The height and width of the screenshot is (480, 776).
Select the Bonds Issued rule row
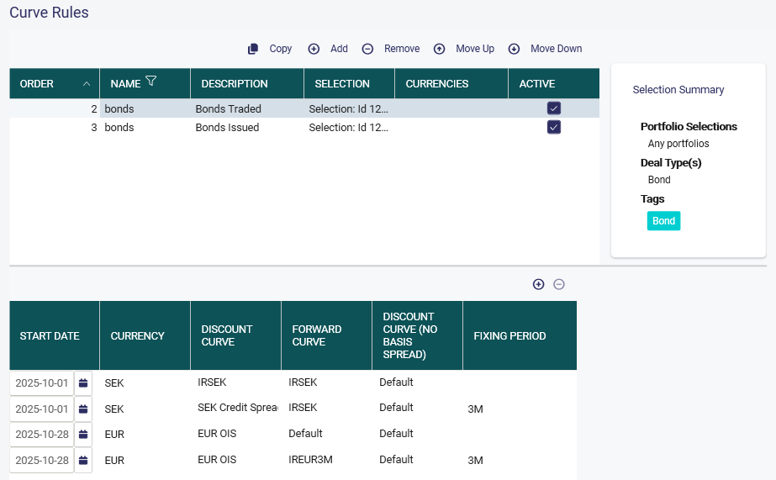[x=227, y=128]
